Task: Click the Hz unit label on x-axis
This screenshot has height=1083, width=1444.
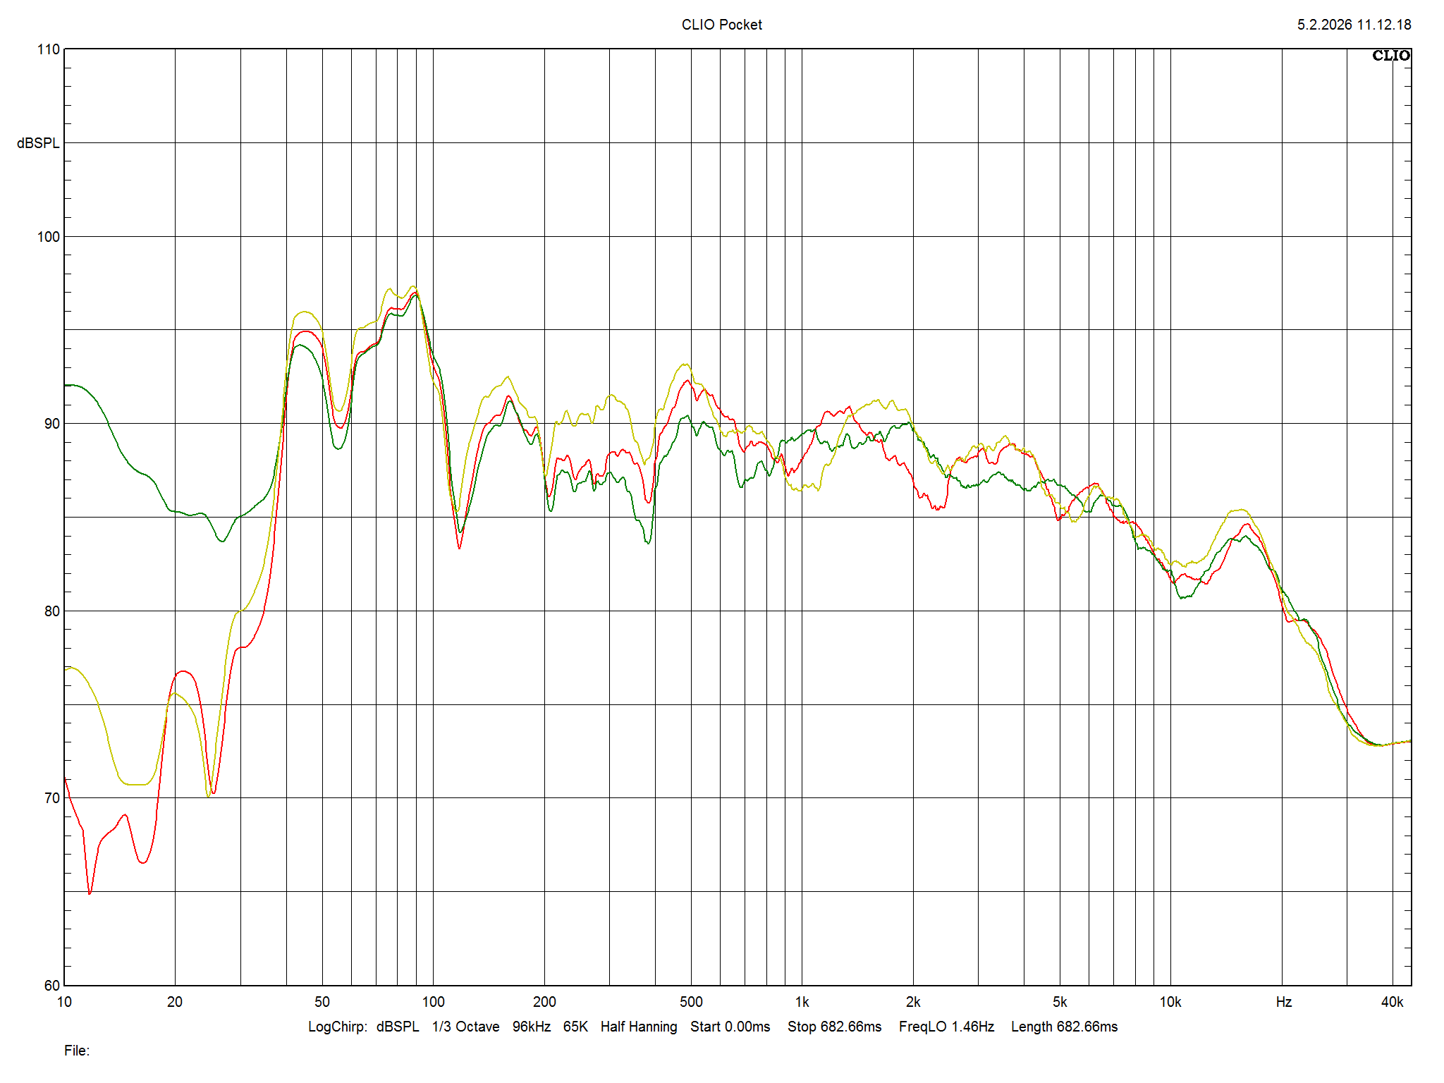Action: [x=1283, y=1002]
